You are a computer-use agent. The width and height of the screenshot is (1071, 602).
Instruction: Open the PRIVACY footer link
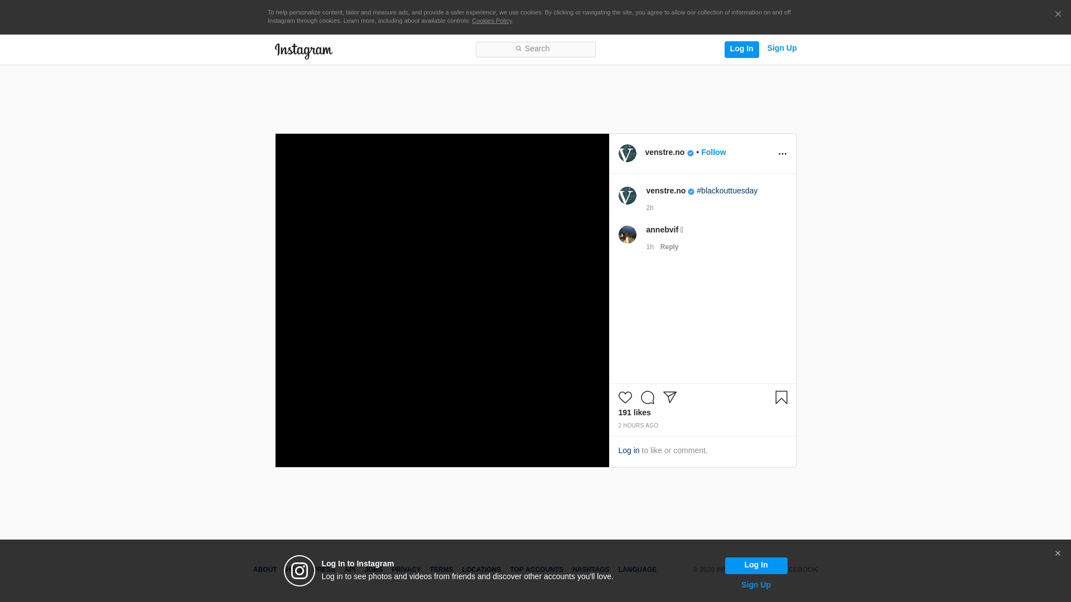pyautogui.click(x=406, y=570)
